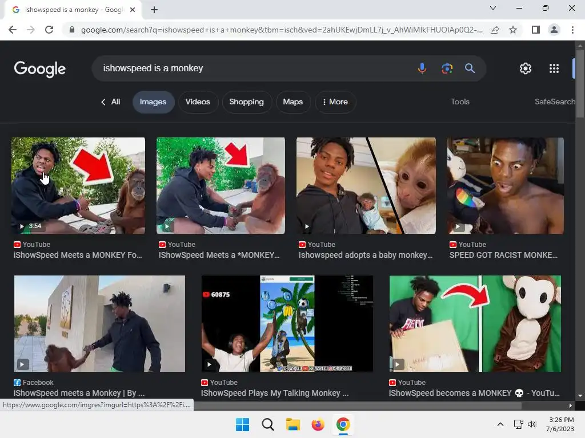This screenshot has width=585, height=438.
Task: Show hidden system tray icons
Action: pos(500,424)
